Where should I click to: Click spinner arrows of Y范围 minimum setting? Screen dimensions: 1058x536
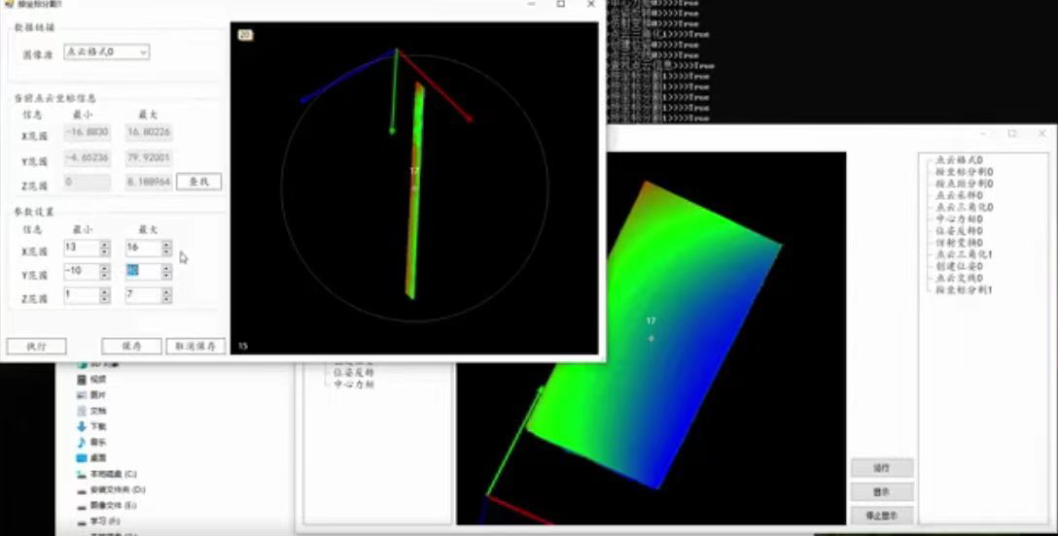(105, 271)
